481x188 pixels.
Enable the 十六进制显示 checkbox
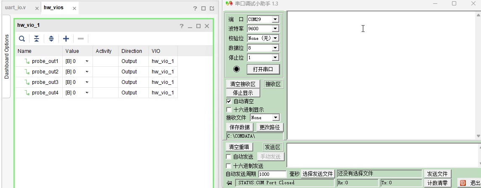pyautogui.click(x=229, y=110)
